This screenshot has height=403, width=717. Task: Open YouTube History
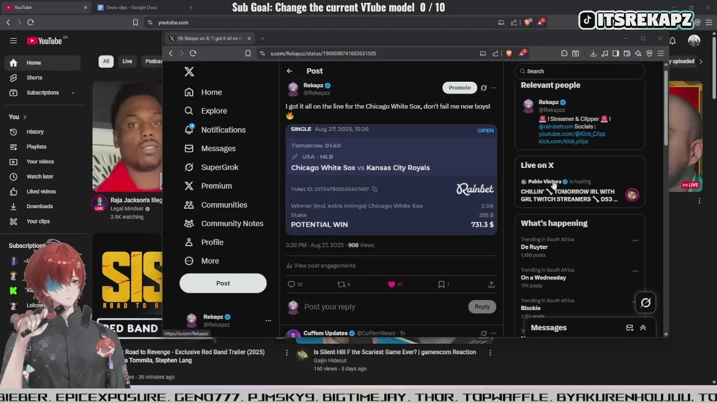pos(42,132)
